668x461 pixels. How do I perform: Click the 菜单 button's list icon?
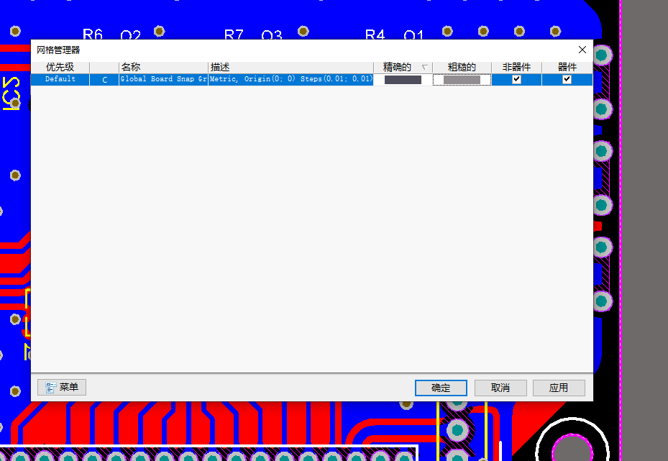[x=51, y=388]
